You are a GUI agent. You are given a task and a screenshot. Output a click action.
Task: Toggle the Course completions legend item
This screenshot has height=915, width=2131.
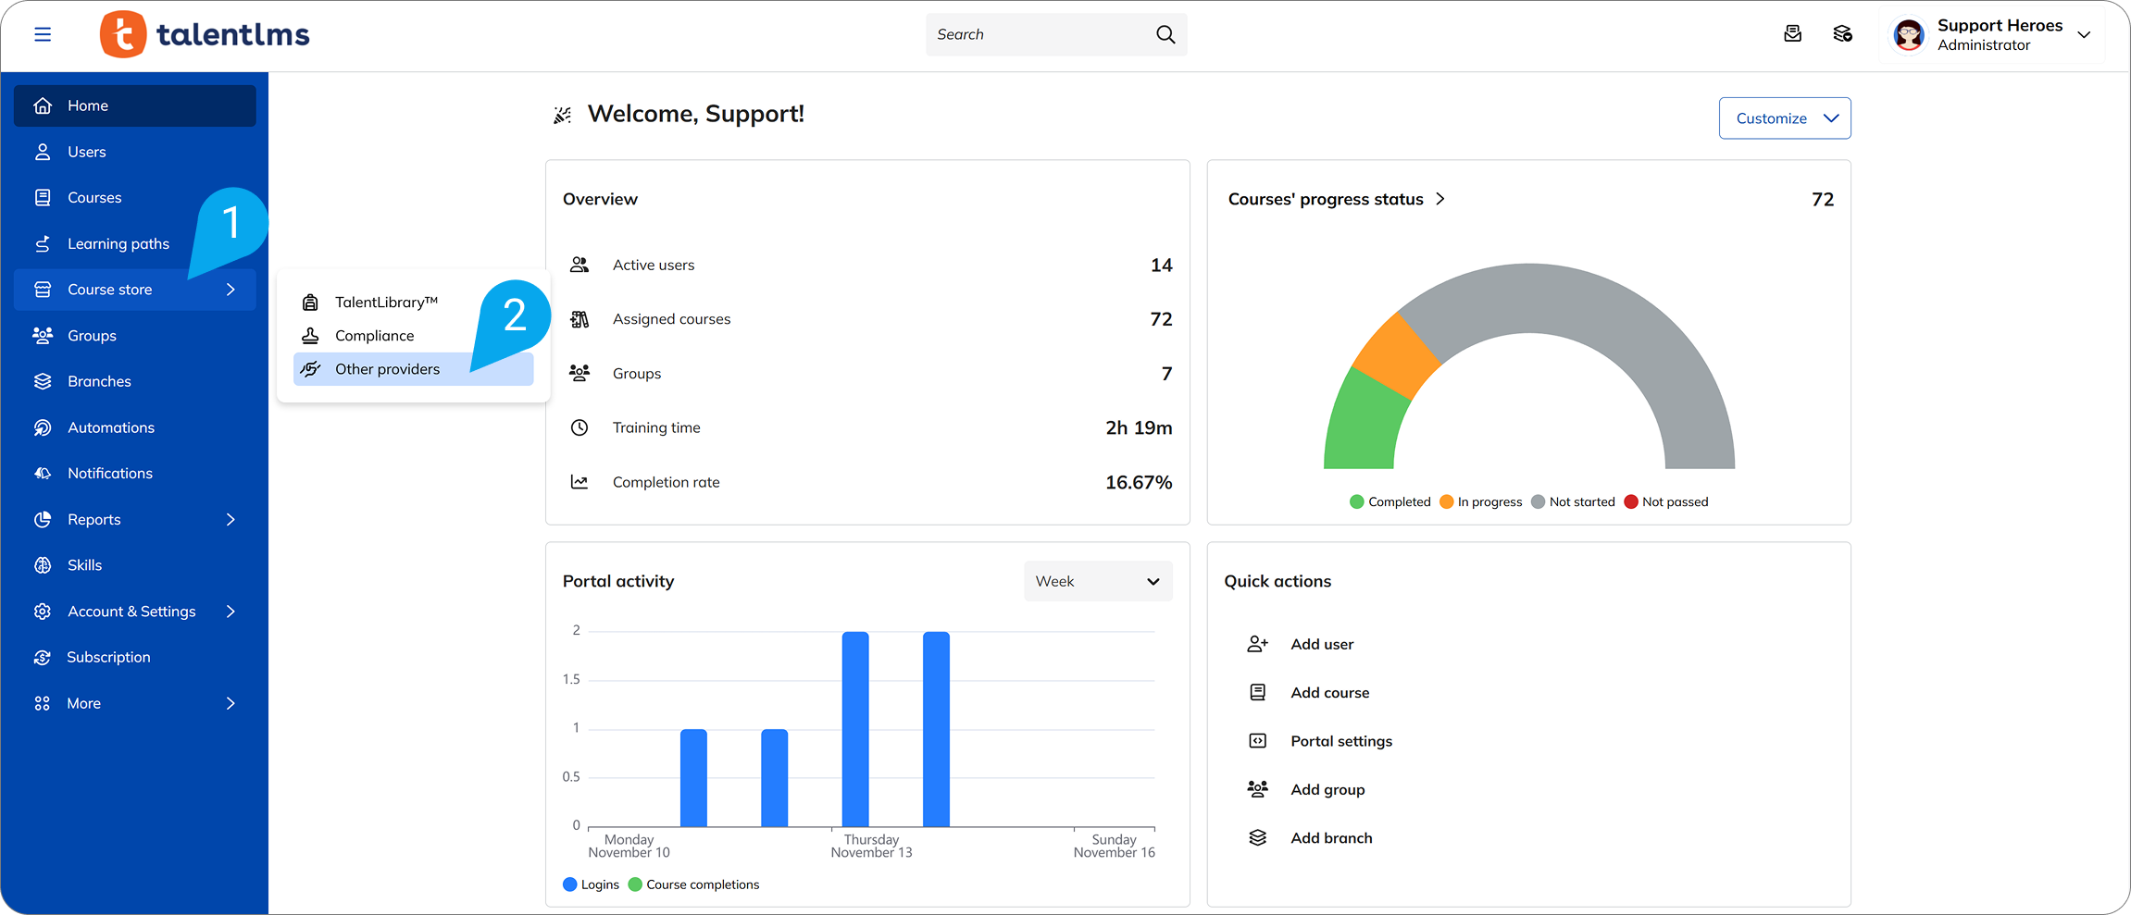[694, 884]
